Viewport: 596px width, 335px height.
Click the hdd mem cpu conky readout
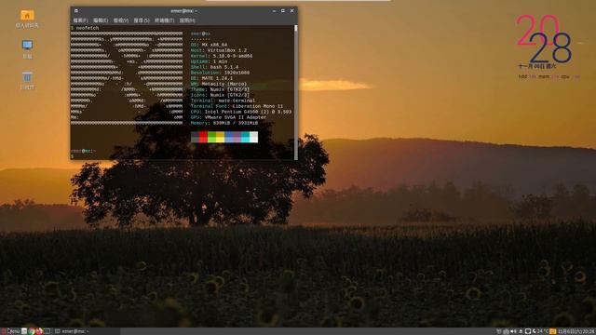click(549, 76)
